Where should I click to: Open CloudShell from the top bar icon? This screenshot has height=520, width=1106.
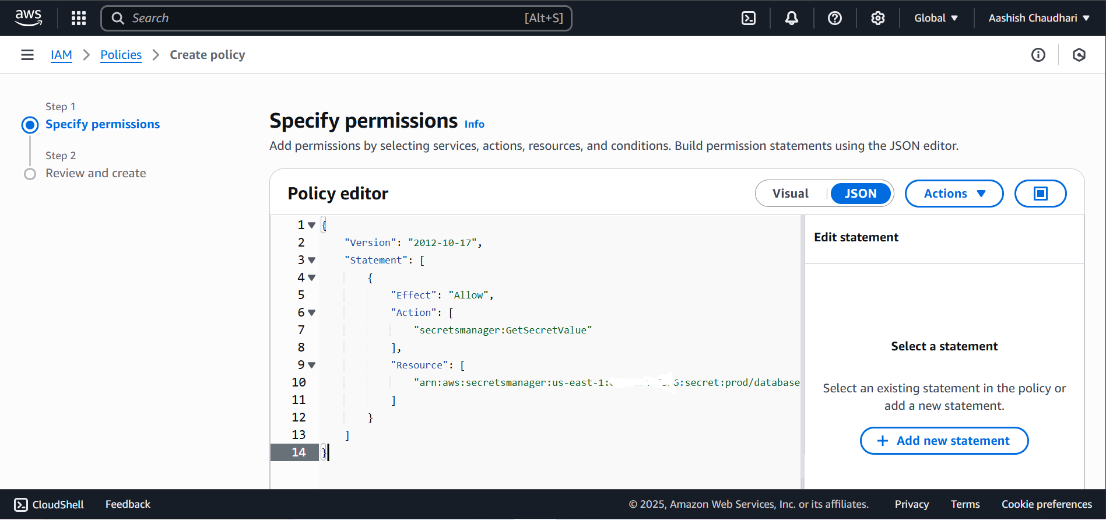[x=749, y=18]
